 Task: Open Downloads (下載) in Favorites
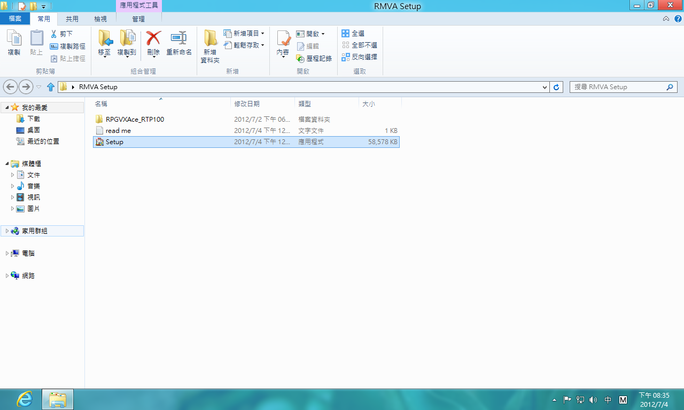(x=34, y=119)
